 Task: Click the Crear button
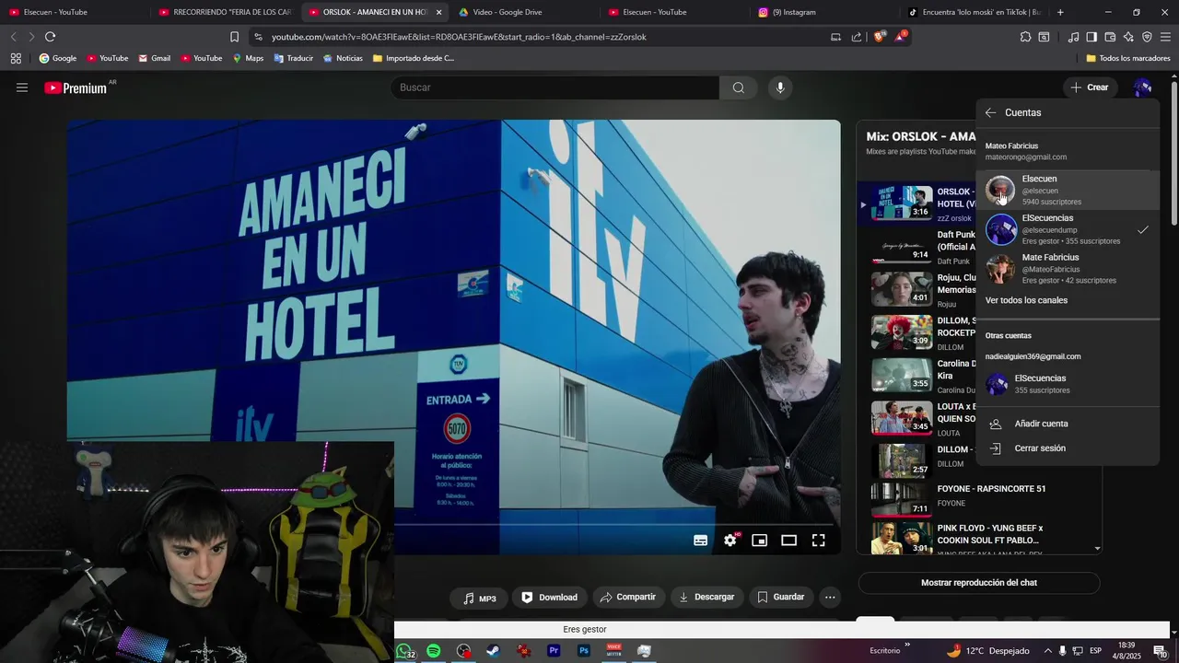[1089, 87]
